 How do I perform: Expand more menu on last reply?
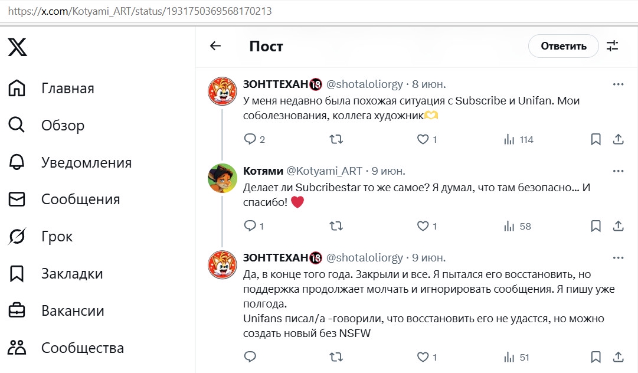coord(618,258)
